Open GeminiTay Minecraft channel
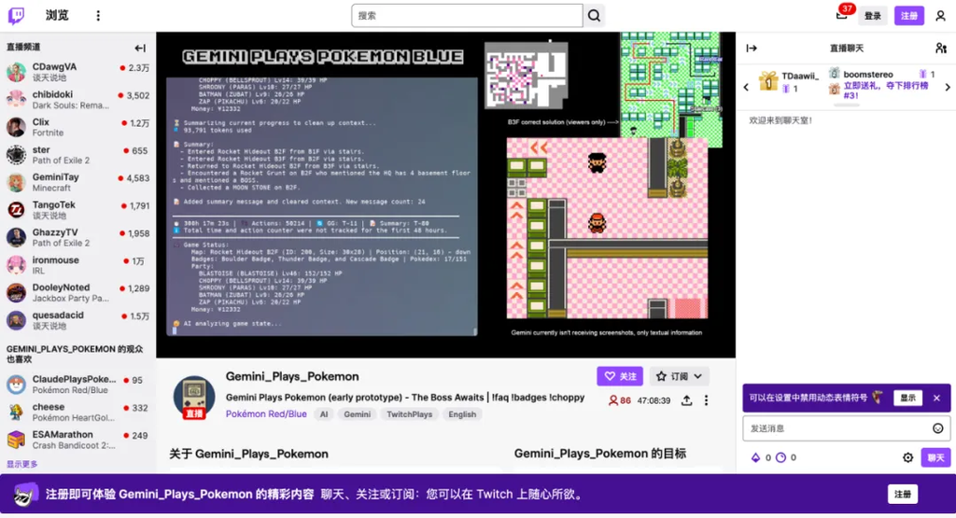 (78, 182)
